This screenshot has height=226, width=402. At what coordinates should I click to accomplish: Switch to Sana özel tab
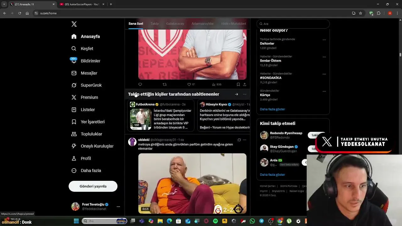click(136, 24)
